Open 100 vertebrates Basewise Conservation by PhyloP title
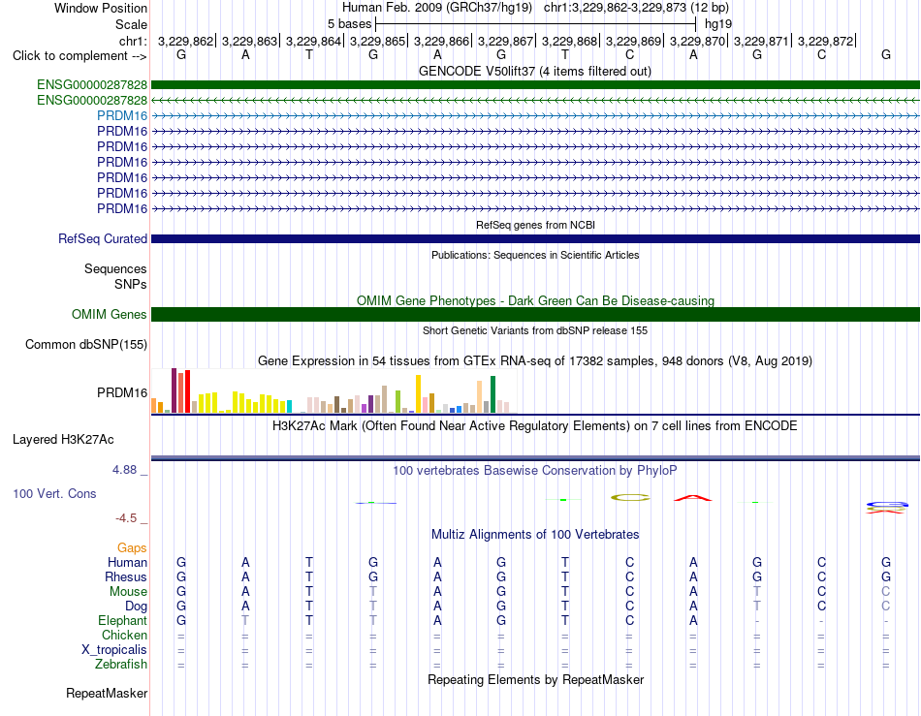This screenshot has height=716, width=921. pyautogui.click(x=535, y=471)
